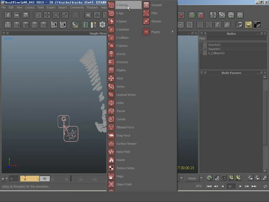The height and width of the screenshot is (202, 269).
Task: Play the animation in reverse
Action: click(x=223, y=186)
